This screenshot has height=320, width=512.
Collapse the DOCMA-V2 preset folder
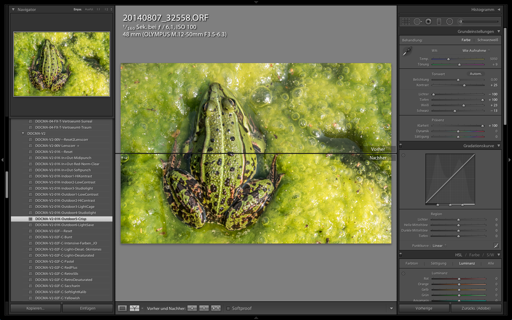[x=23, y=133]
